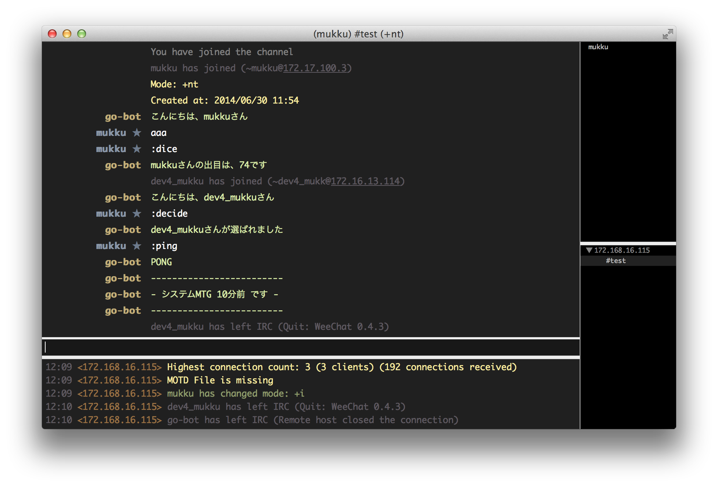Click 'mukku has changed mode: +i' line
Image resolution: width=718 pixels, height=487 pixels.
[236, 393]
